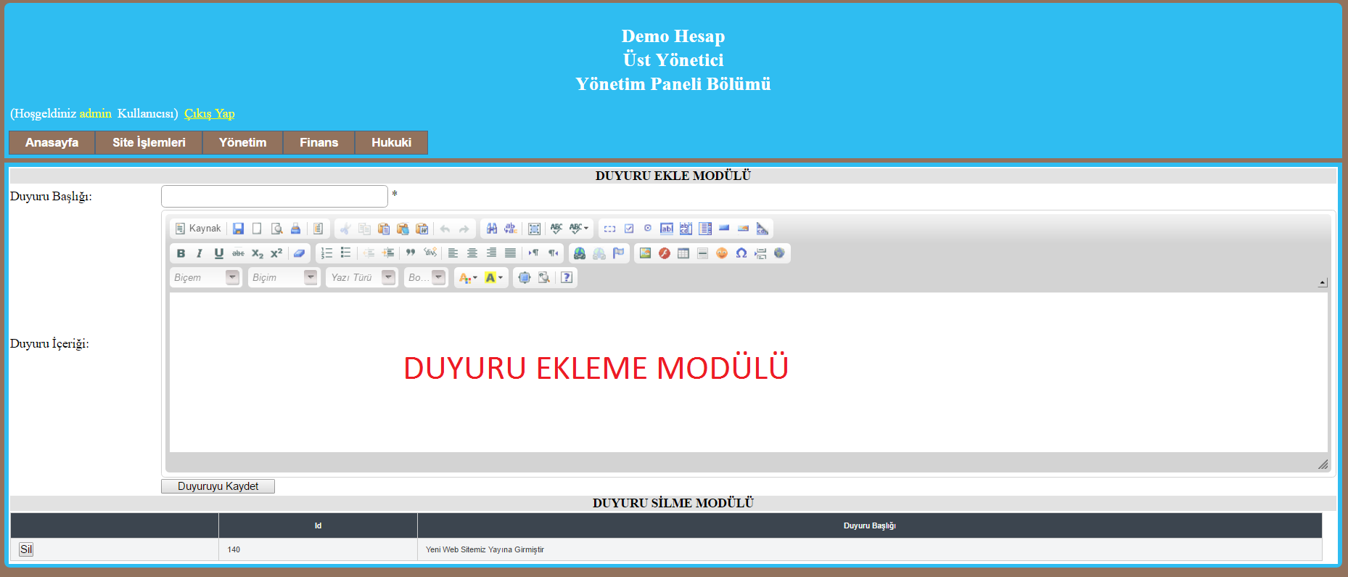Click the Bold formatting icon
Image resolution: width=1348 pixels, height=577 pixels.
click(x=181, y=253)
